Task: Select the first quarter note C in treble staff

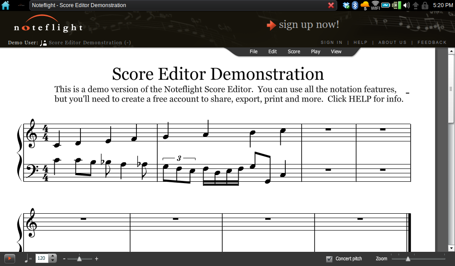Action: (57, 145)
